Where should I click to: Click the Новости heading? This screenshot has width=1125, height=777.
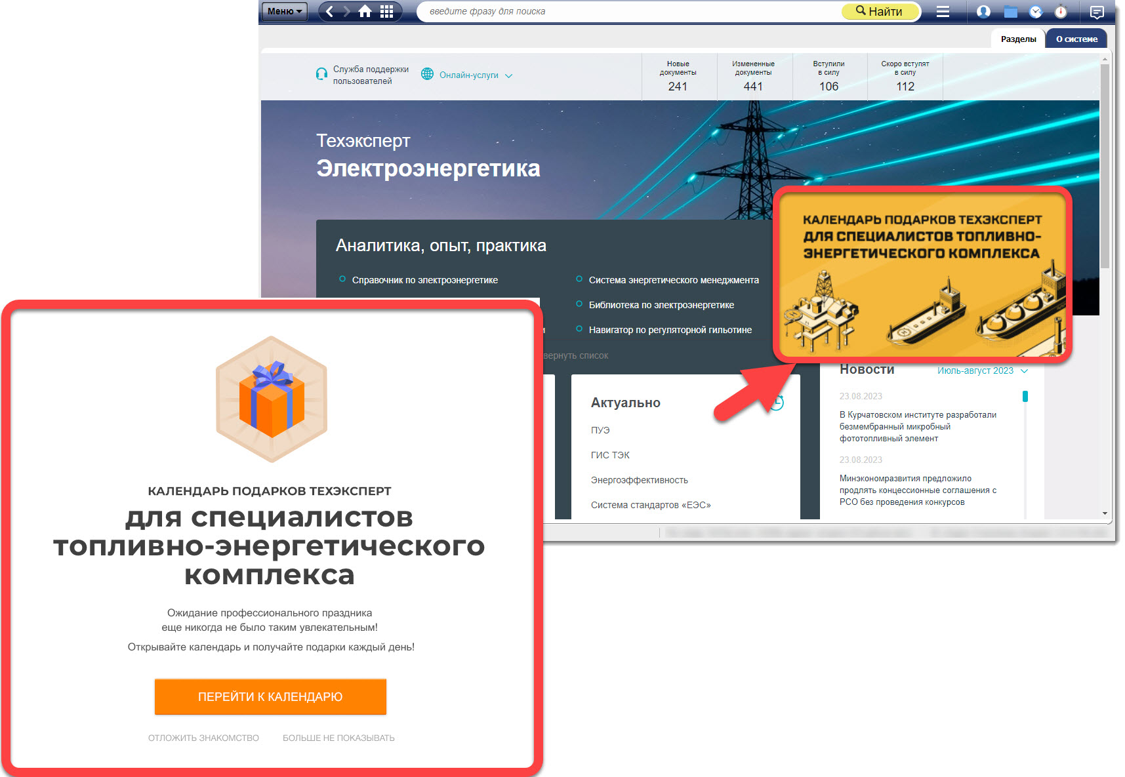[867, 370]
